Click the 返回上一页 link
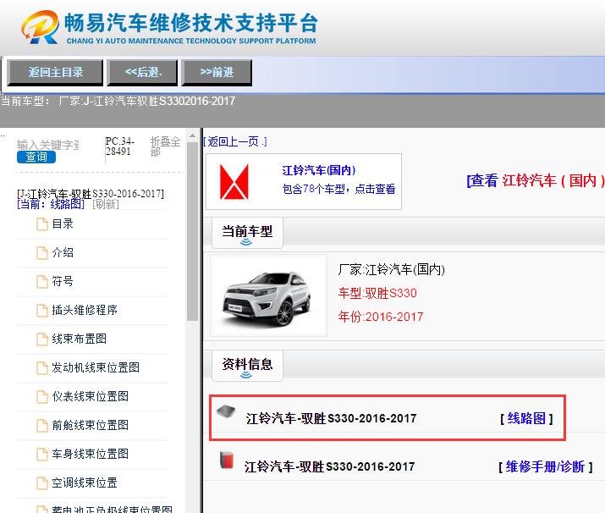Screen dimensions: 605x513 pyautogui.click(x=235, y=141)
